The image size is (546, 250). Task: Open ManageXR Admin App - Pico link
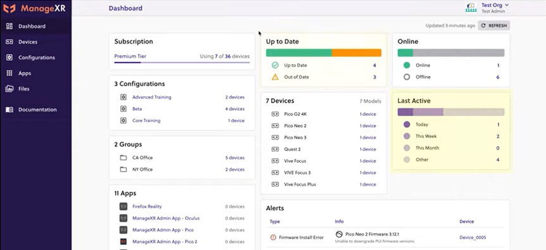pos(163,230)
